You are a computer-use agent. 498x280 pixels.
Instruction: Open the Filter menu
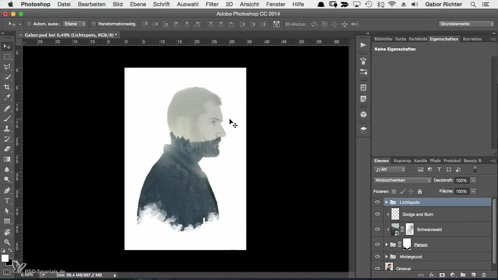212,4
